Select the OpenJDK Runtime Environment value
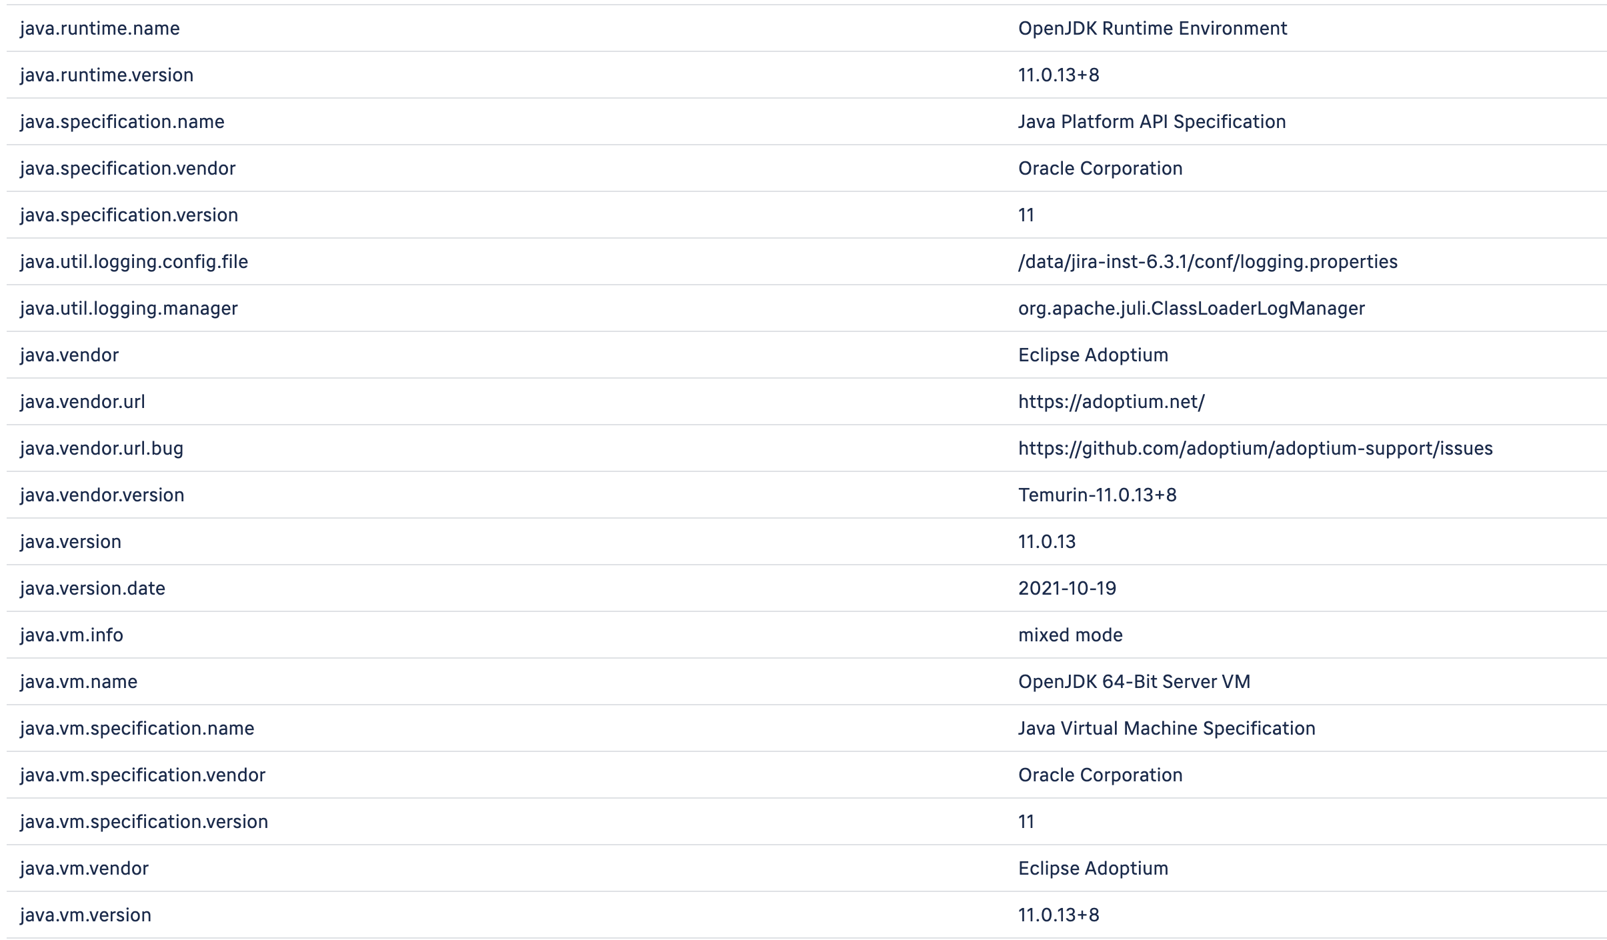 1152,29
